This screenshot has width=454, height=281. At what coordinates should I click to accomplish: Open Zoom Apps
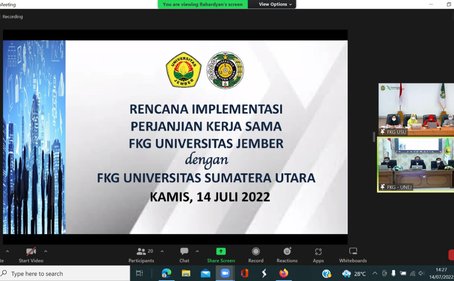[318, 255]
